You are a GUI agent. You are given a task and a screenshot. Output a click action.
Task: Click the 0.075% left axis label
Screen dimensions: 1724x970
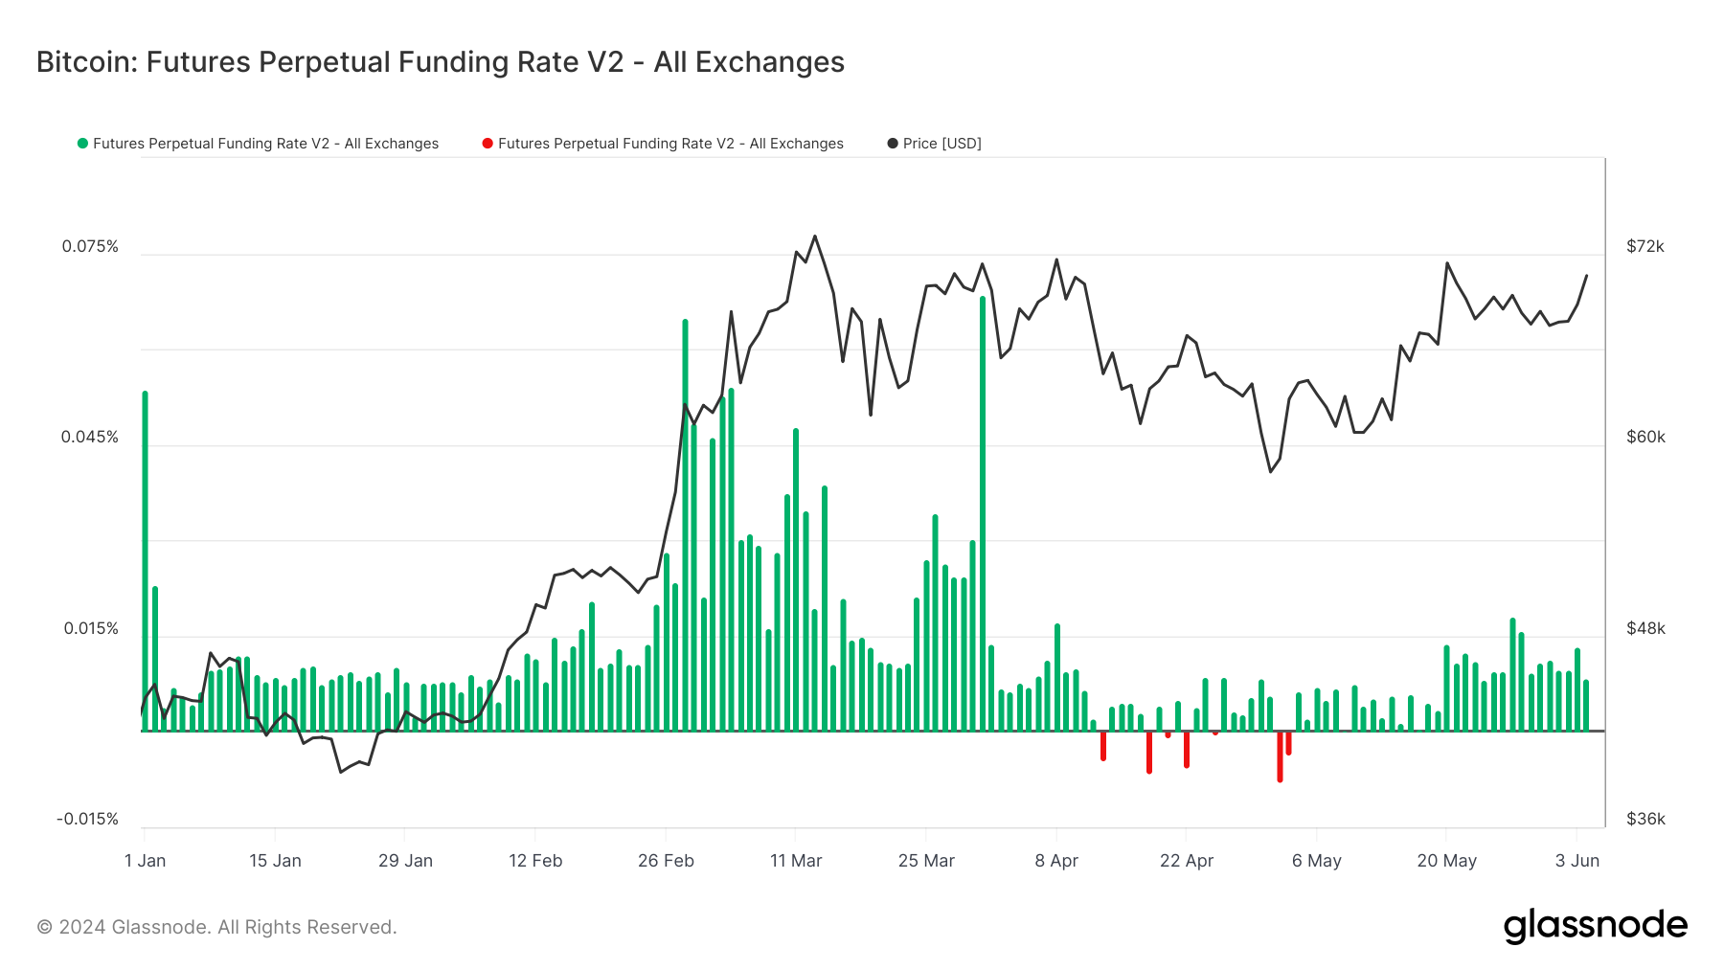click(90, 246)
